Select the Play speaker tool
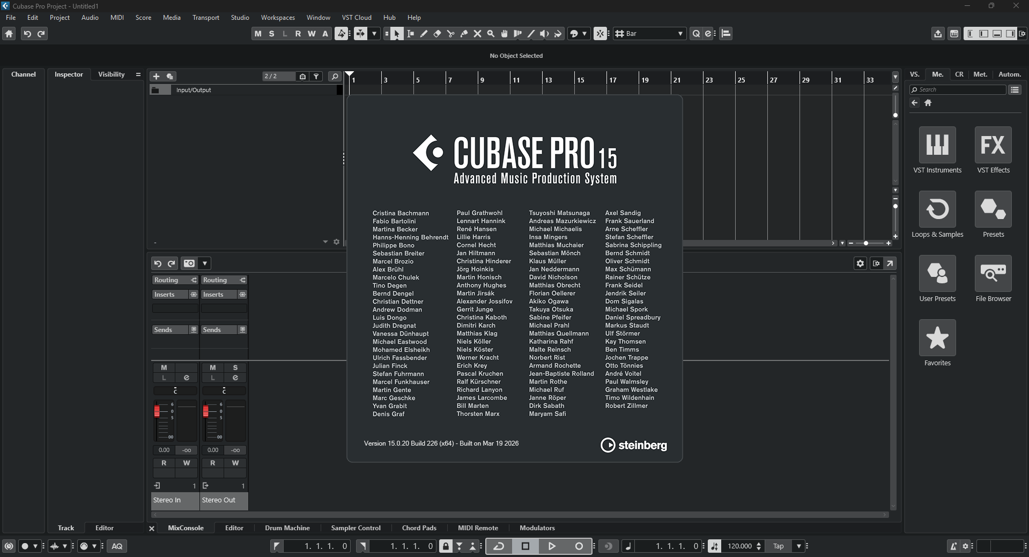The image size is (1029, 557). [x=544, y=34]
